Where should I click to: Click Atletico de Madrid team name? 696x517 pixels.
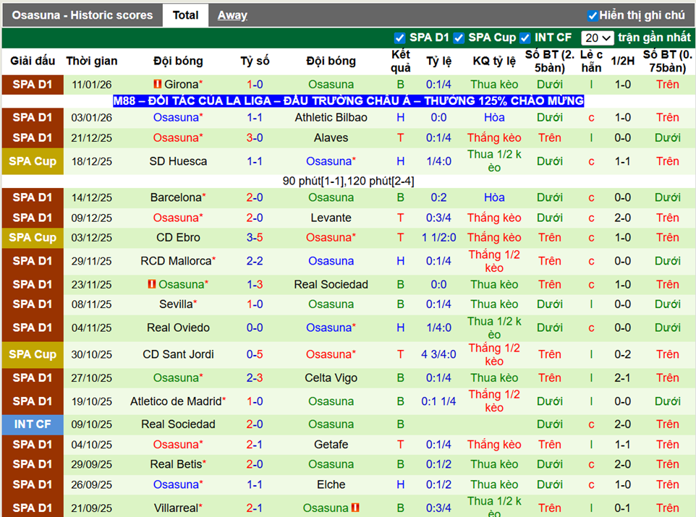[x=176, y=401]
